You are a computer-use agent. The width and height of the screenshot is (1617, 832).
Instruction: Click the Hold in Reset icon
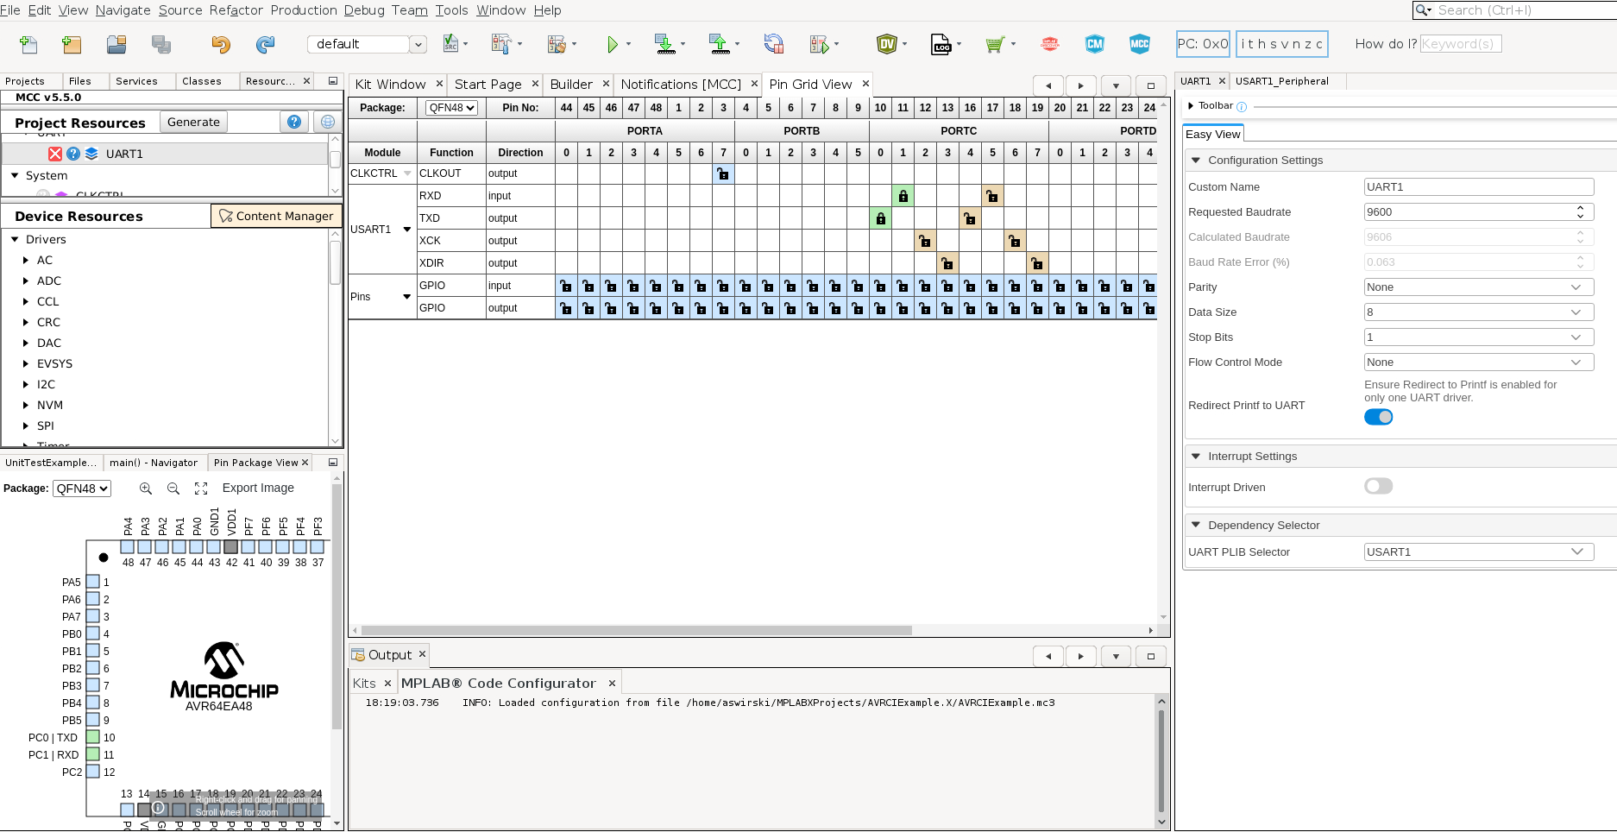pos(774,44)
